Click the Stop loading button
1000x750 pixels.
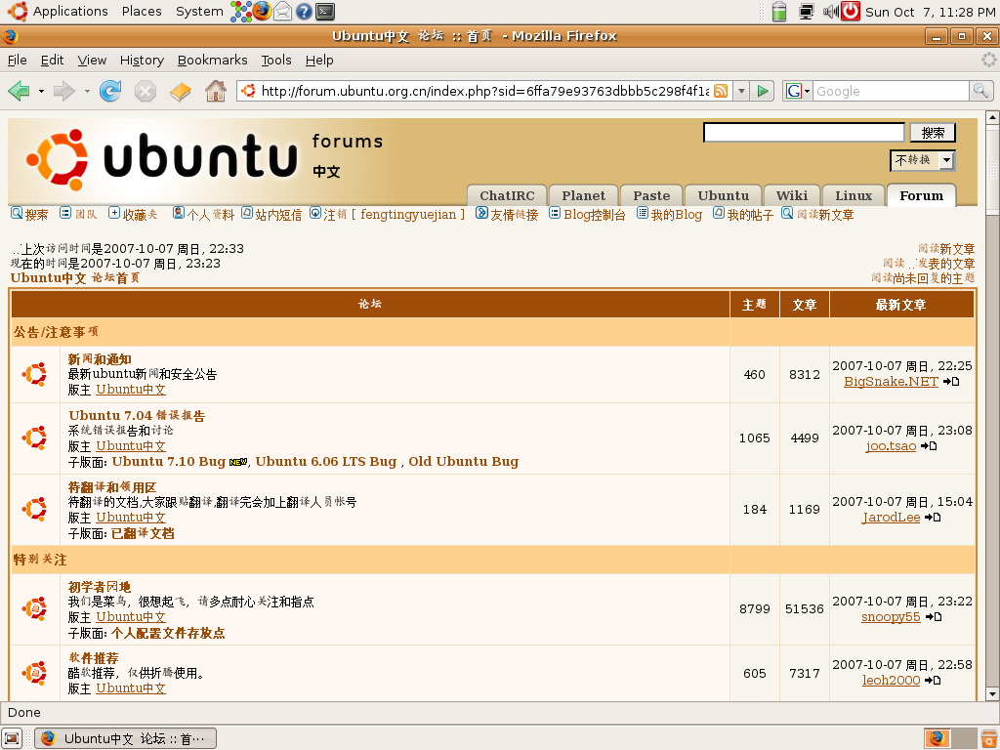(x=146, y=91)
